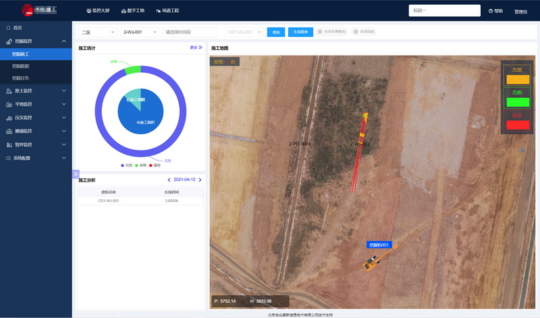
Task: Click the help question-mark icon
Action: pyautogui.click(x=491, y=11)
